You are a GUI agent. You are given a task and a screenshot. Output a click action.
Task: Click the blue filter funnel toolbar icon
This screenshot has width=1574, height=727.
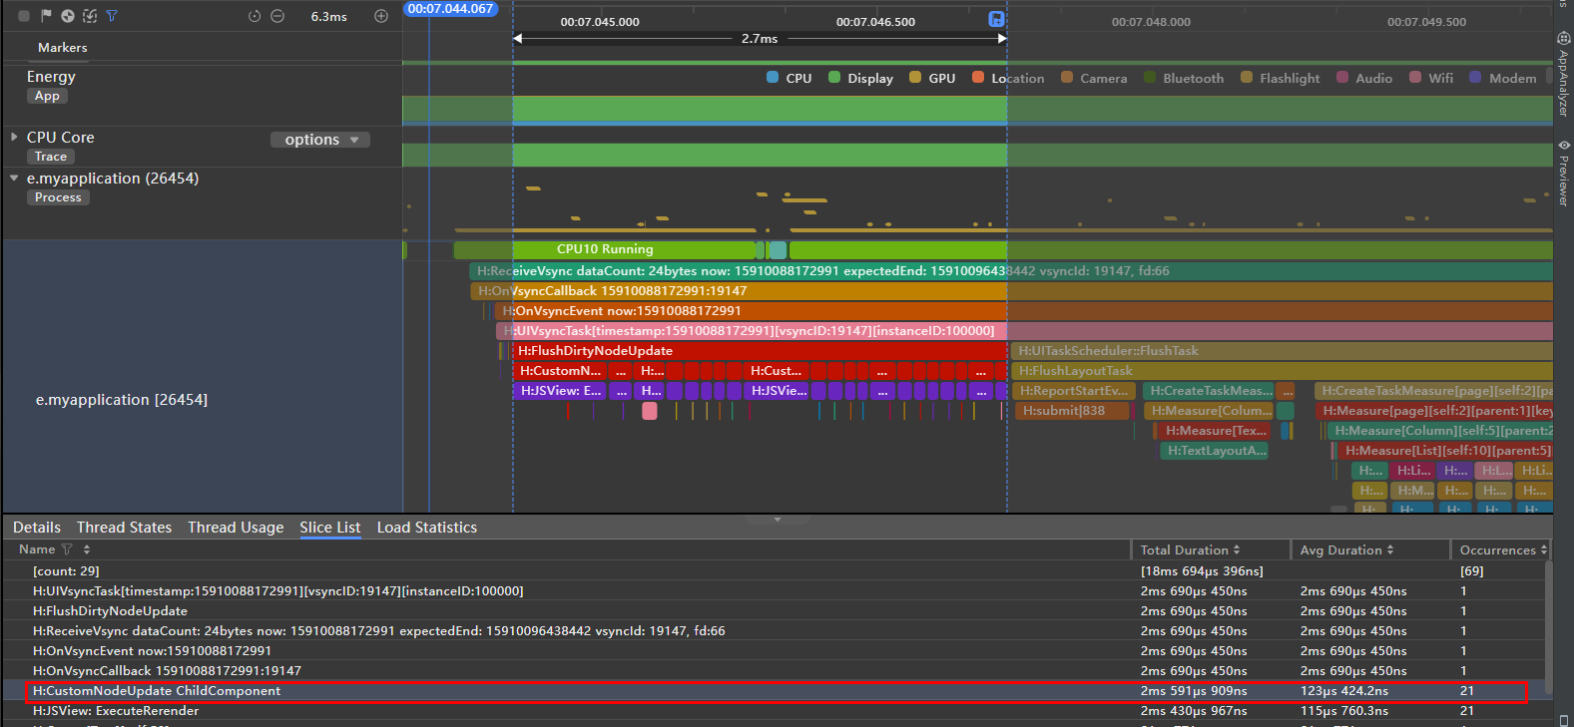pyautogui.click(x=112, y=16)
